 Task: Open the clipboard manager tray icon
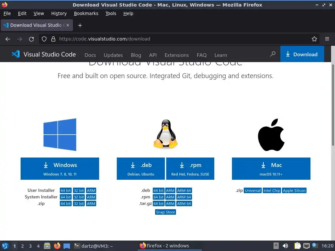tap(297, 246)
